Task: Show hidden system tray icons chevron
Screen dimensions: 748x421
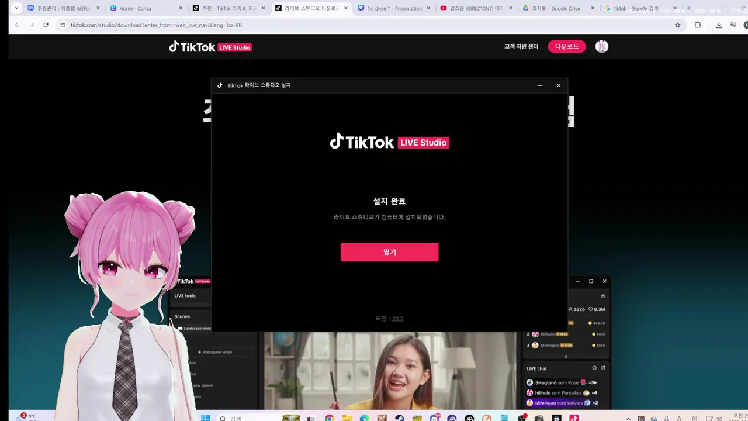Action: click(628, 419)
